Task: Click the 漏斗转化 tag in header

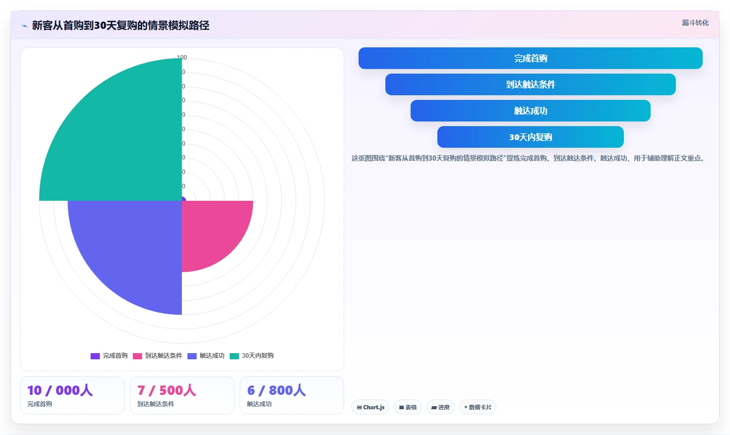Action: tap(695, 23)
